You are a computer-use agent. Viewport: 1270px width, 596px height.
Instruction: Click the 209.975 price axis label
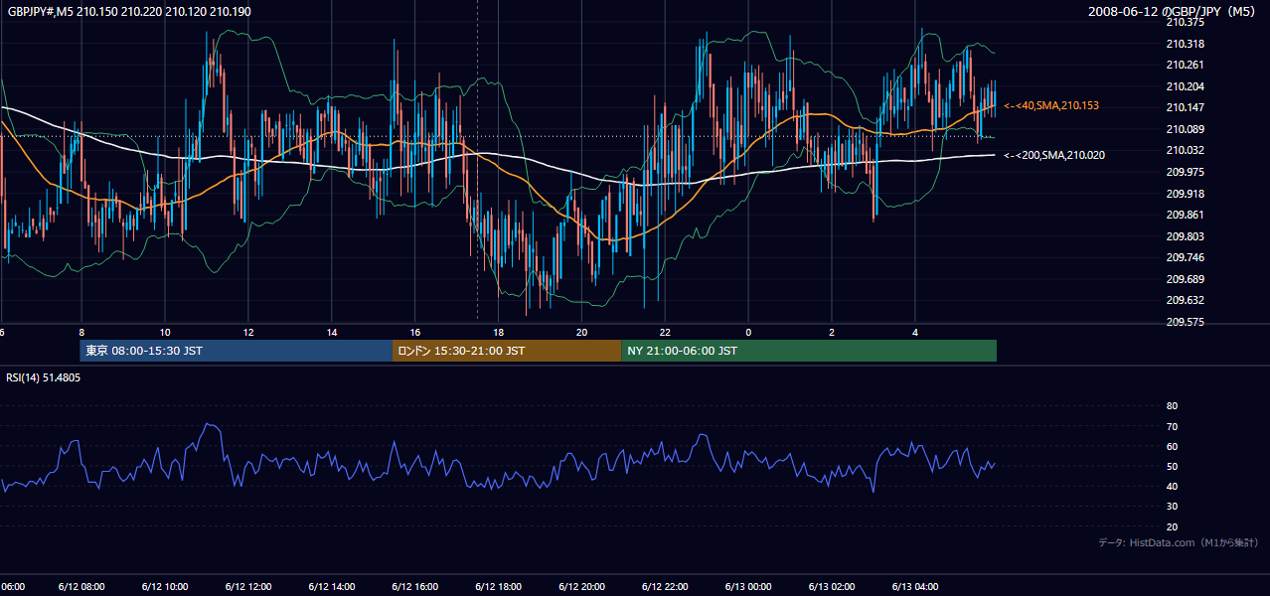point(1186,172)
